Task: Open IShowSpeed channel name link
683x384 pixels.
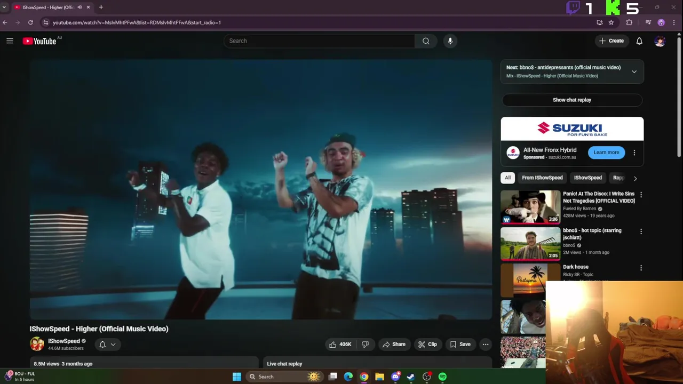Action: [64, 341]
